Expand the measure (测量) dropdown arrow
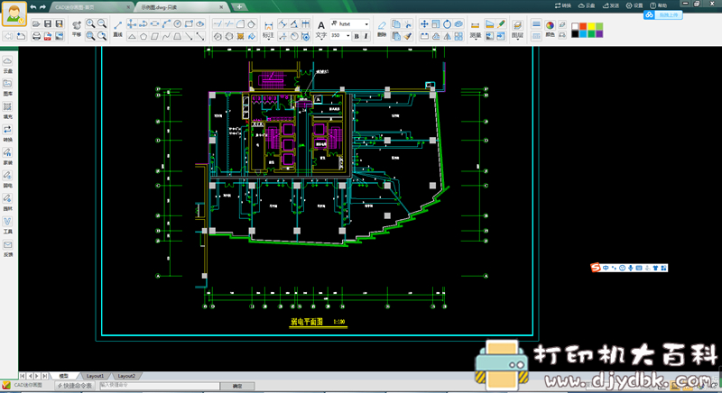The image size is (722, 393). pos(476,41)
